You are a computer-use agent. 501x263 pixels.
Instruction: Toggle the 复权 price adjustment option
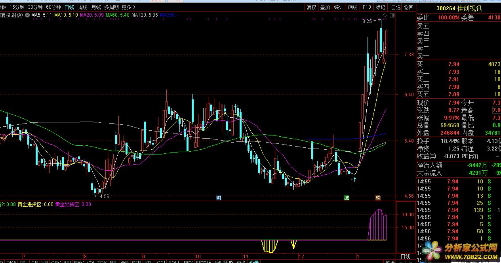point(311,7)
